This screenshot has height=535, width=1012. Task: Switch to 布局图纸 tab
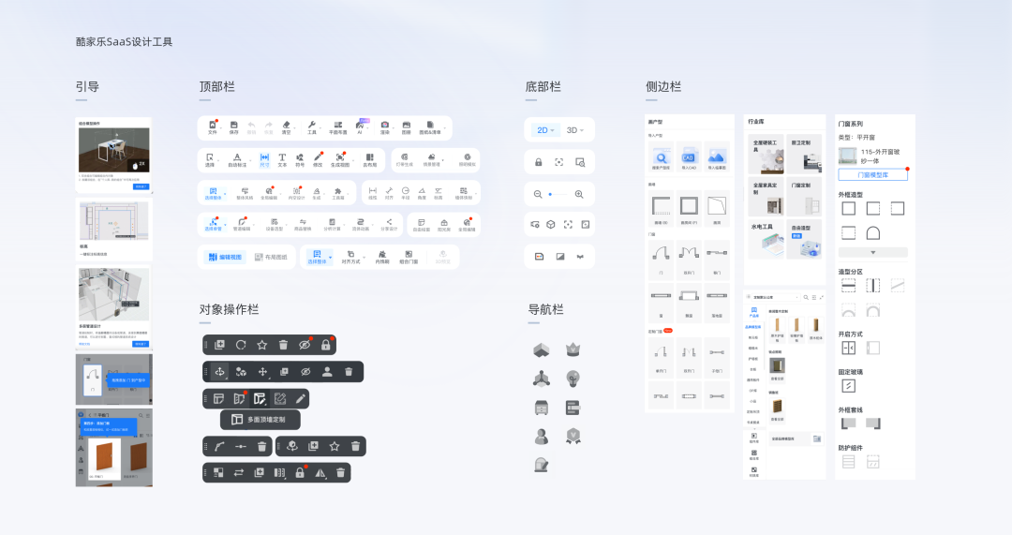(273, 257)
